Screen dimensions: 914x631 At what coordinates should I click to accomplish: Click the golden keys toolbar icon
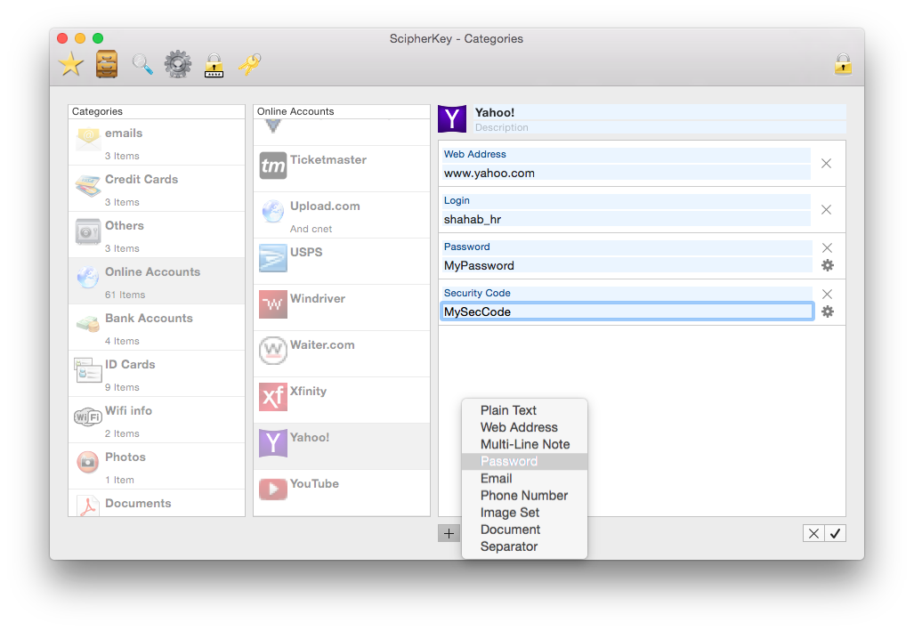tap(249, 64)
